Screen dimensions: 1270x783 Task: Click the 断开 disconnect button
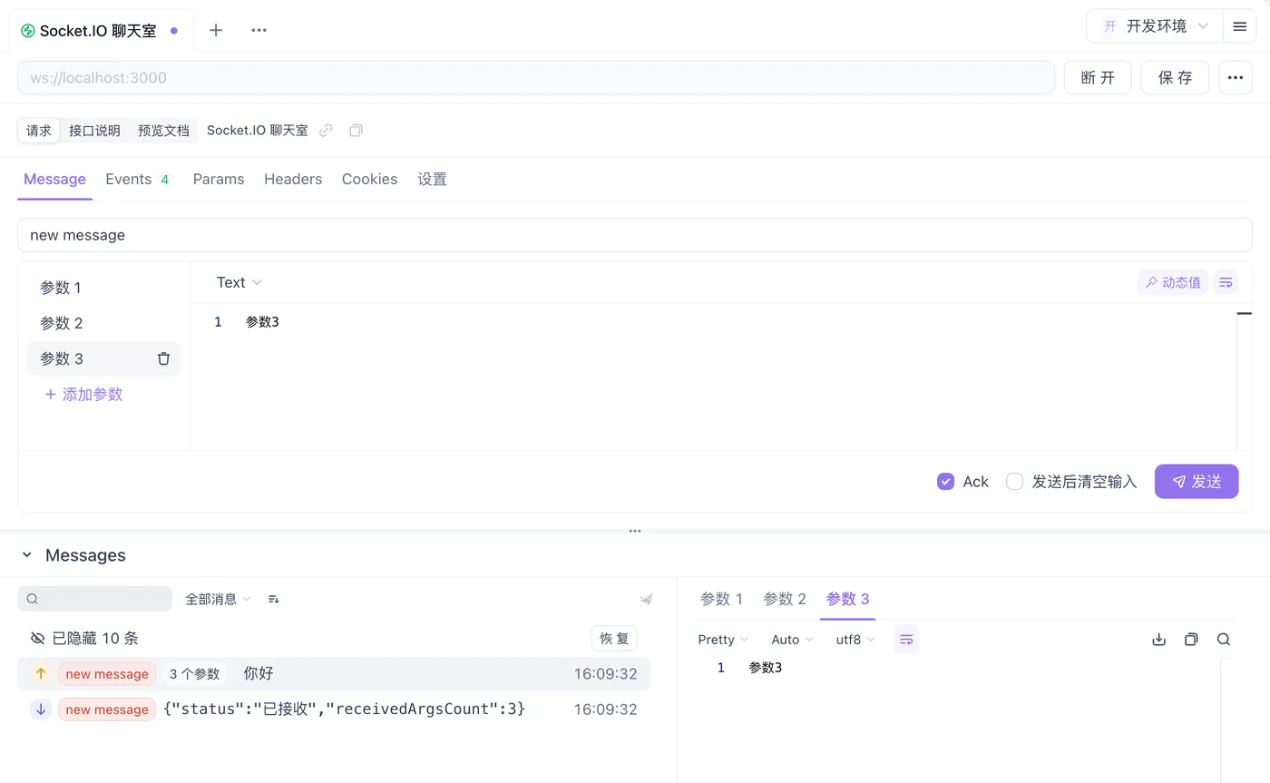(1098, 78)
